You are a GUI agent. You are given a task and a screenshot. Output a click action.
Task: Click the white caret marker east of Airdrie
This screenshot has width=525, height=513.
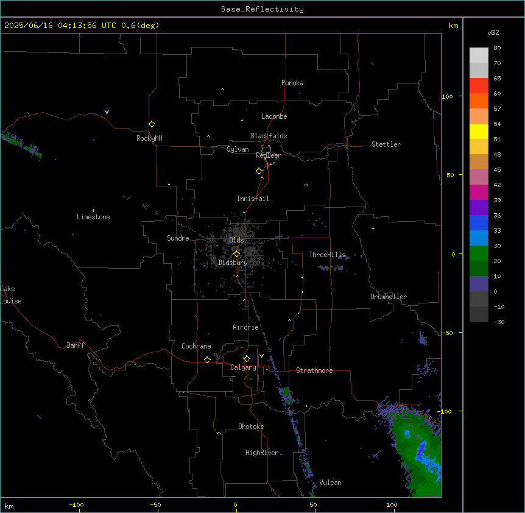pos(290,320)
